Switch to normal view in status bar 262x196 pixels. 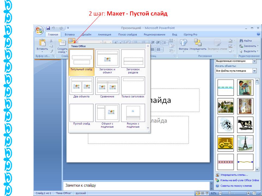[198, 193]
